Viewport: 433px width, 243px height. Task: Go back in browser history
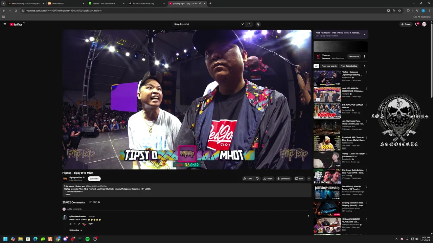coord(3,10)
